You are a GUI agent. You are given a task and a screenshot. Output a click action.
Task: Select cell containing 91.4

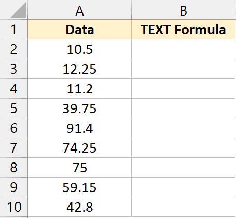80,128
